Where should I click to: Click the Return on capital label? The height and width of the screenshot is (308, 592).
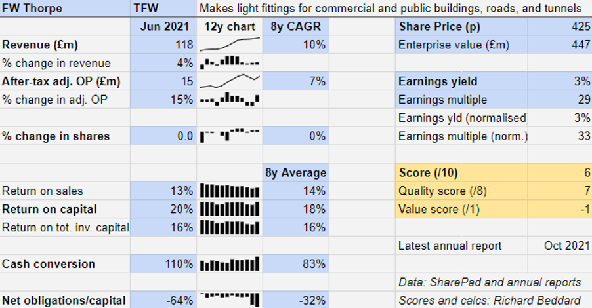click(x=66, y=209)
